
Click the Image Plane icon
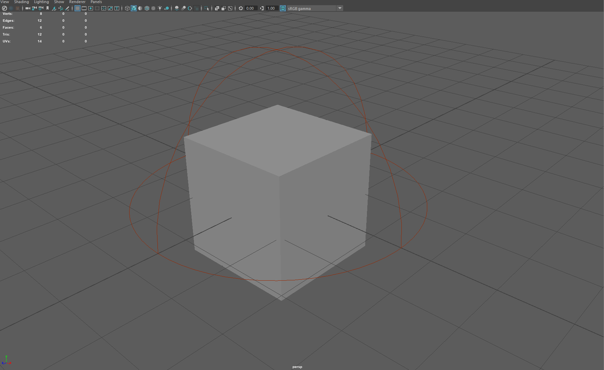[54, 8]
